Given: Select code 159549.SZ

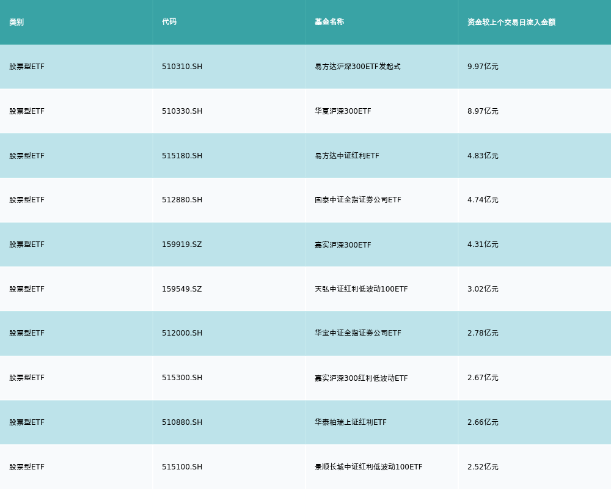Looking at the screenshot, I should click(x=182, y=289).
